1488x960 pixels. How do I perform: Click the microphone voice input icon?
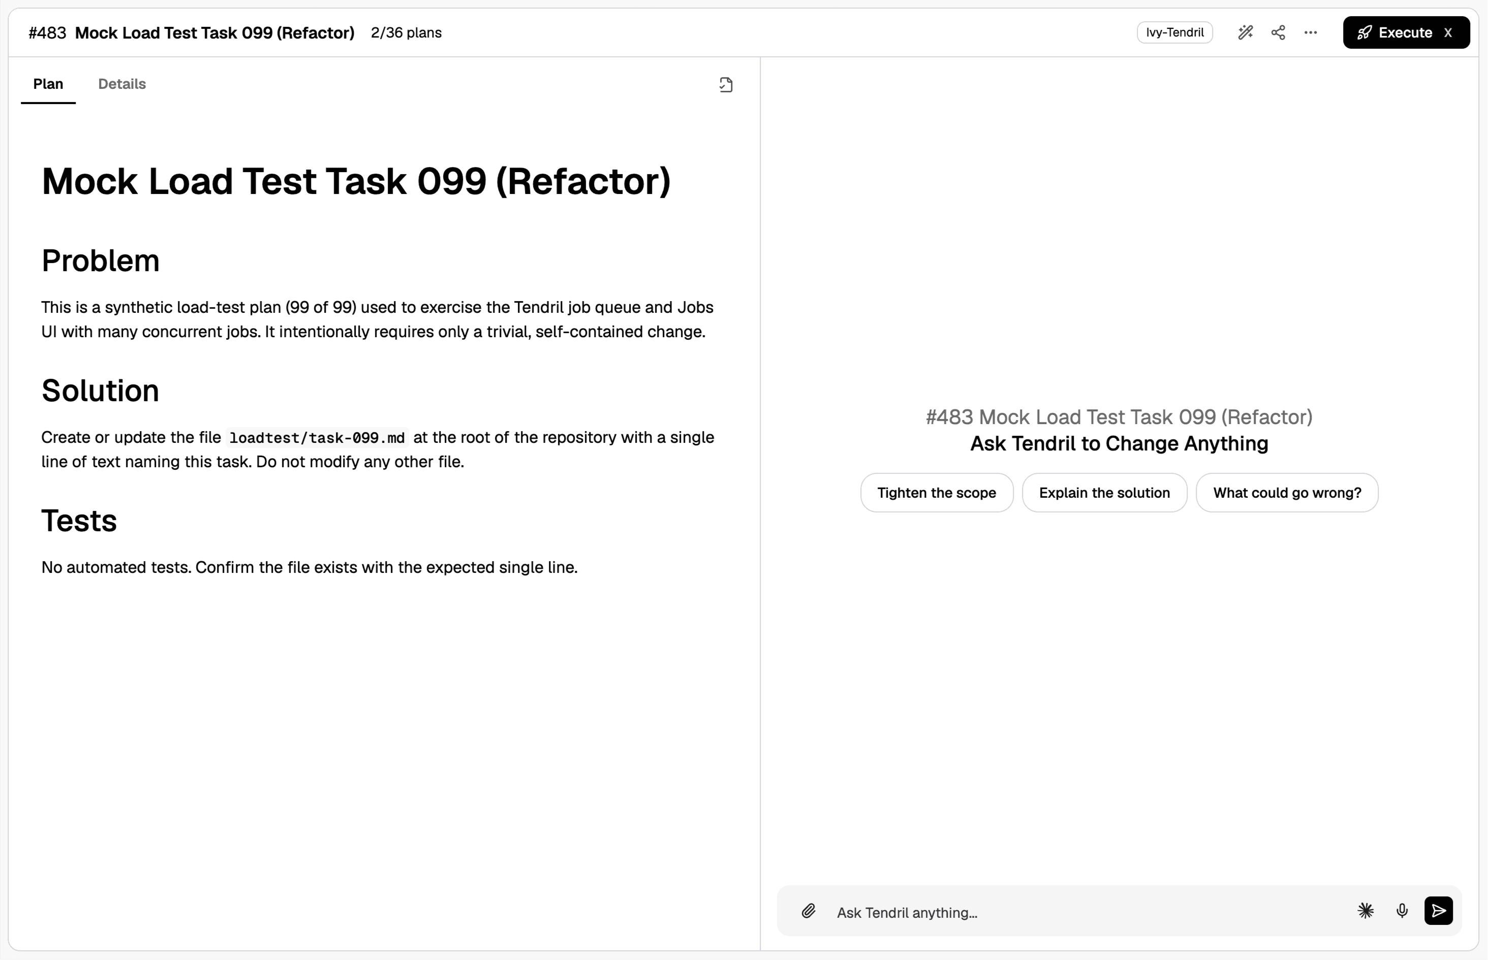[1402, 911]
